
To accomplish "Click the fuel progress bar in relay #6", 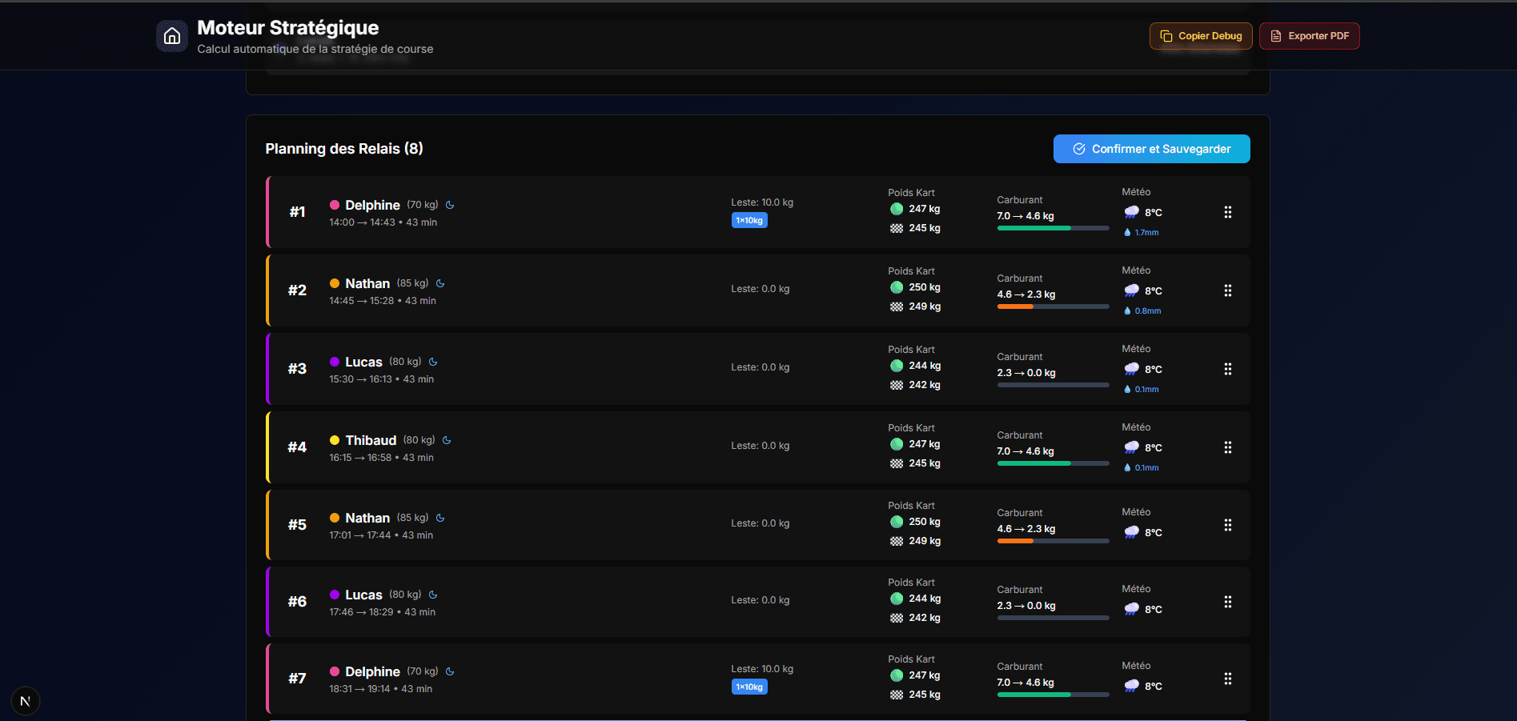I will coord(1052,618).
